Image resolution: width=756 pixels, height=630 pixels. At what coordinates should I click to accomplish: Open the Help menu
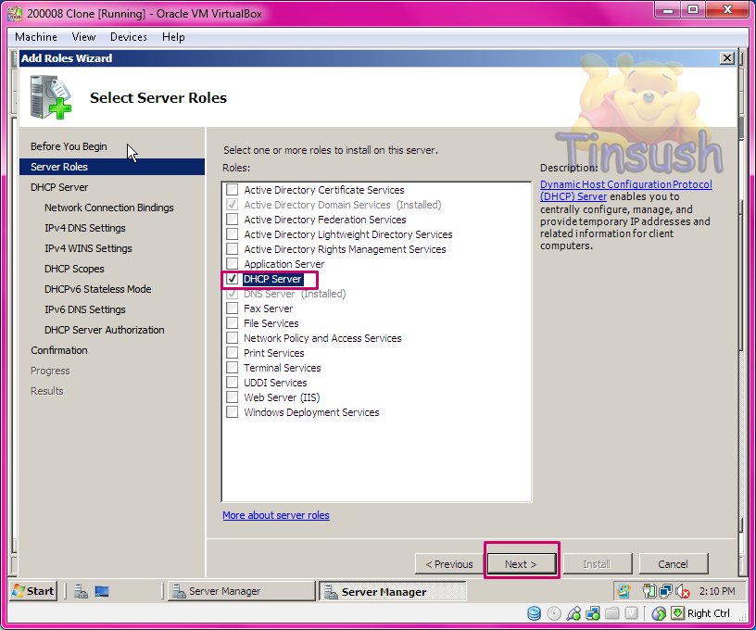(173, 37)
